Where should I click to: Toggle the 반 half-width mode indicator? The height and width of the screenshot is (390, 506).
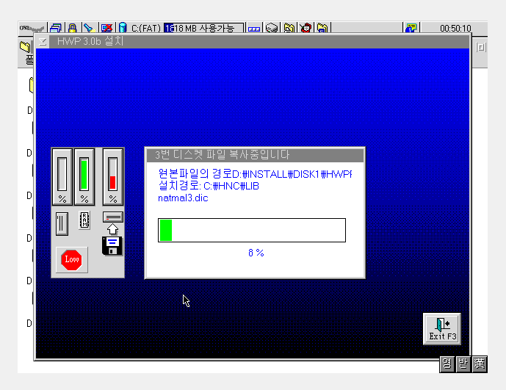coord(463,364)
